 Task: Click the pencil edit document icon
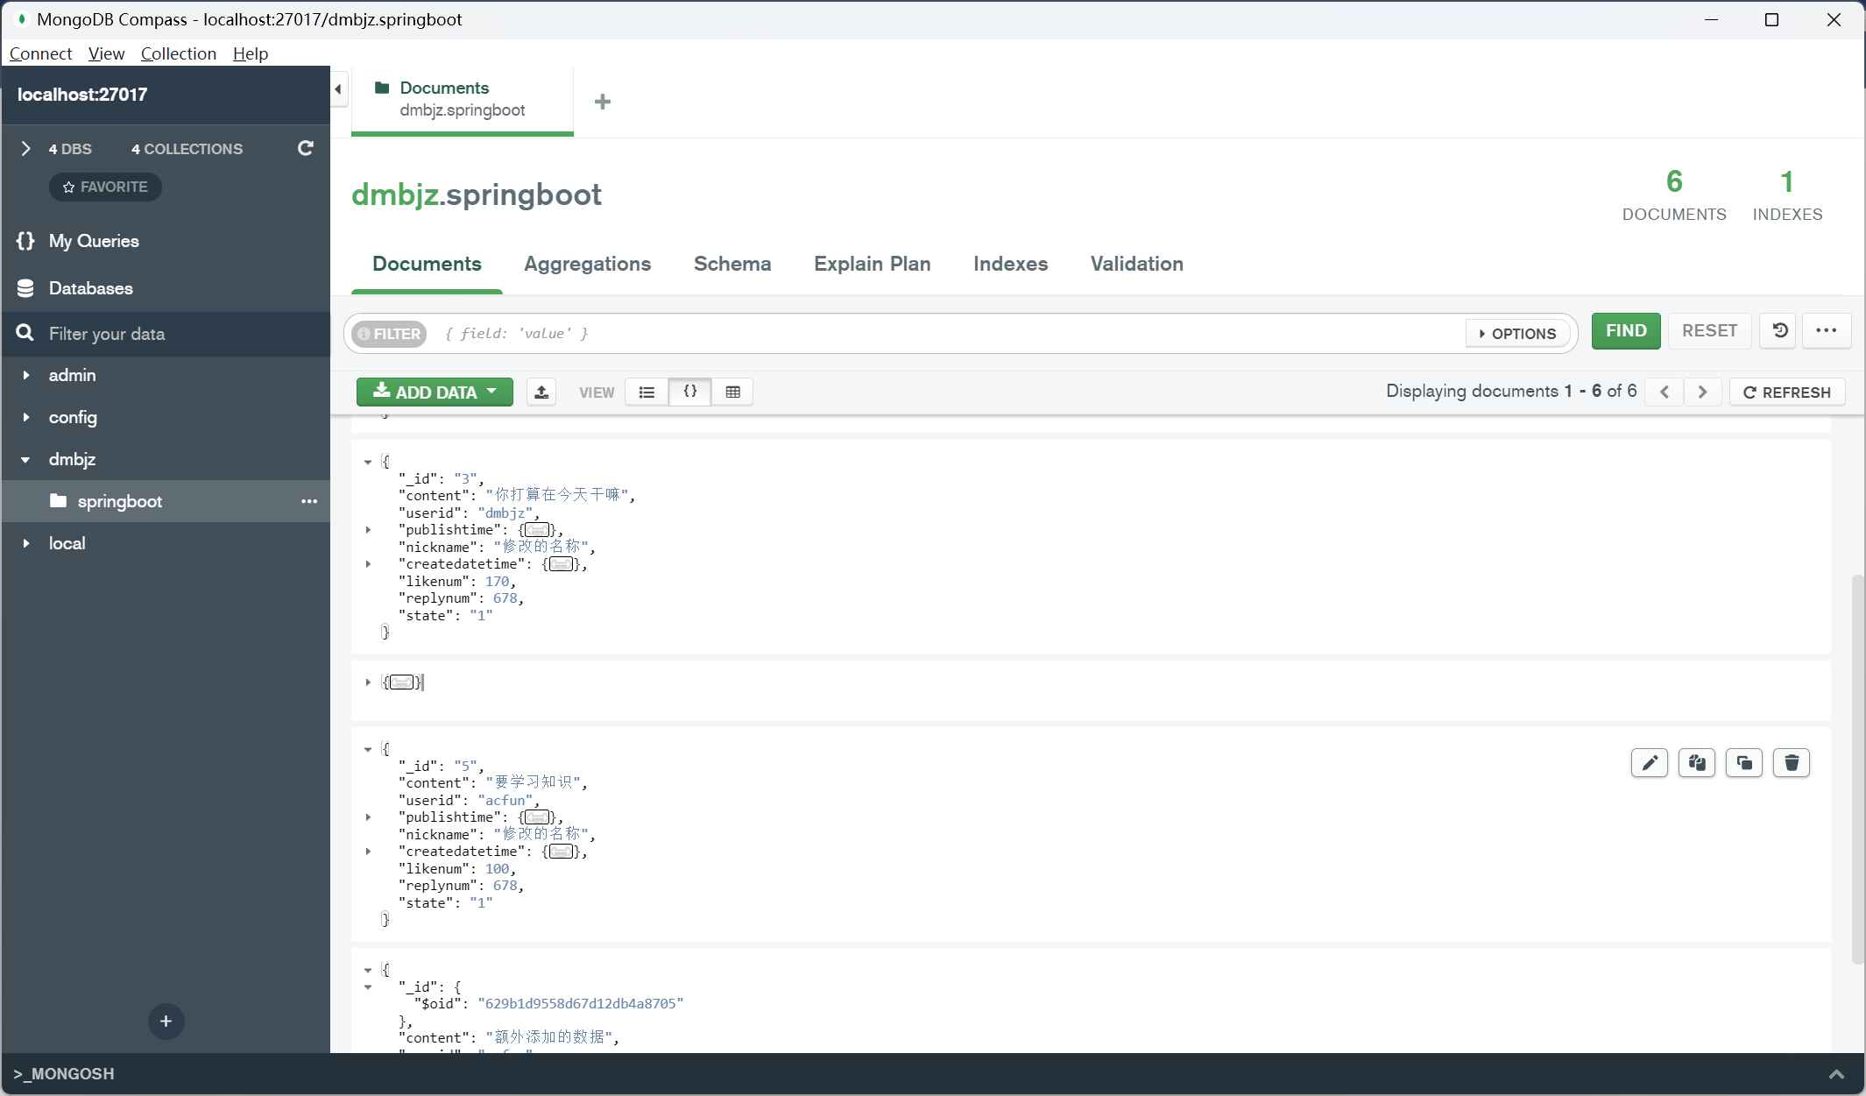(1650, 763)
